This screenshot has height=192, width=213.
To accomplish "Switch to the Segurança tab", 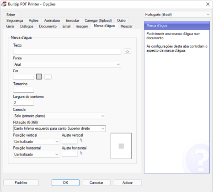I will click(15, 21).
